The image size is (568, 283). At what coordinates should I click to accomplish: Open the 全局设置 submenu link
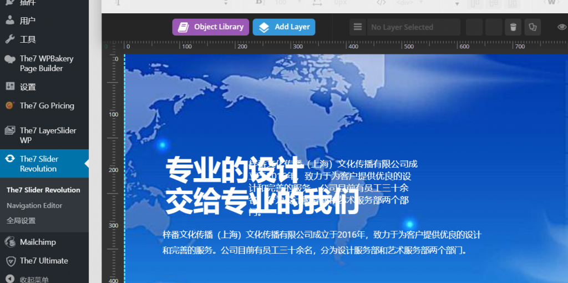21,220
